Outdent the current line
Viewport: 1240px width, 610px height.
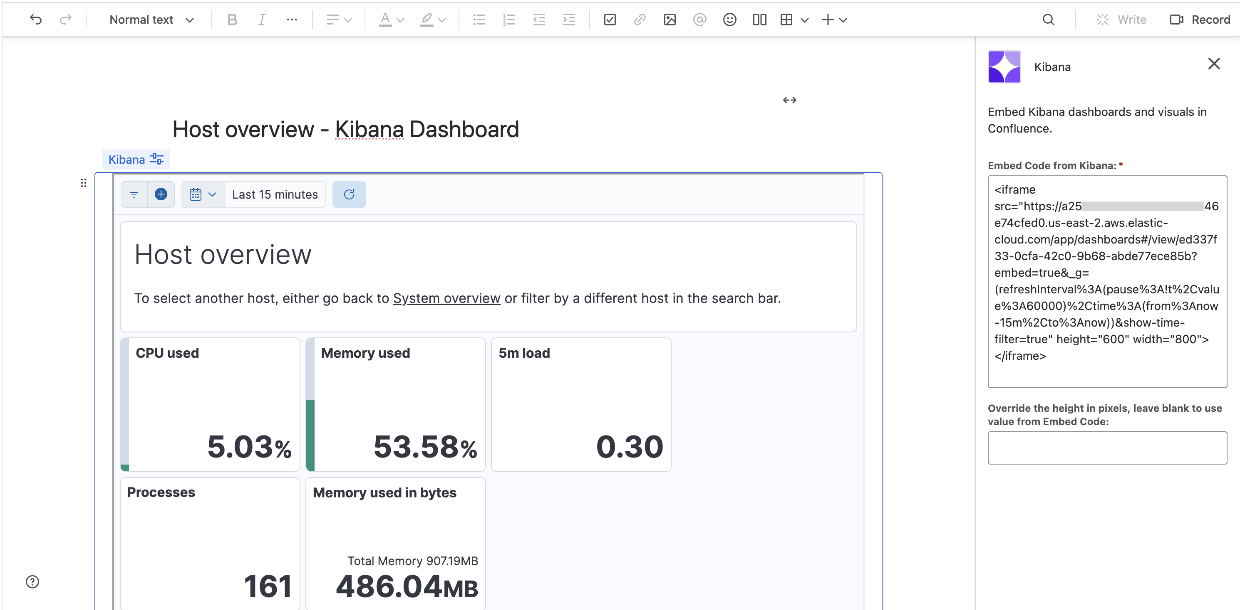539,20
